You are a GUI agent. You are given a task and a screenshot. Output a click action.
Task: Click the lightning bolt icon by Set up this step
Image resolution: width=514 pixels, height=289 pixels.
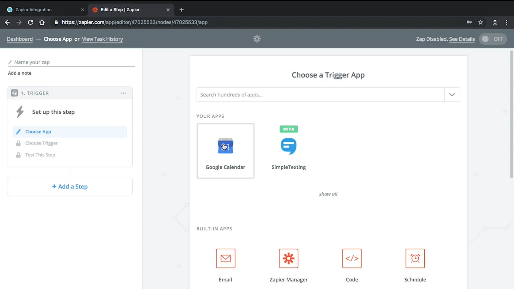coord(20,112)
